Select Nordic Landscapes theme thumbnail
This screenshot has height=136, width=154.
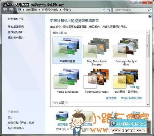(x=67, y=81)
